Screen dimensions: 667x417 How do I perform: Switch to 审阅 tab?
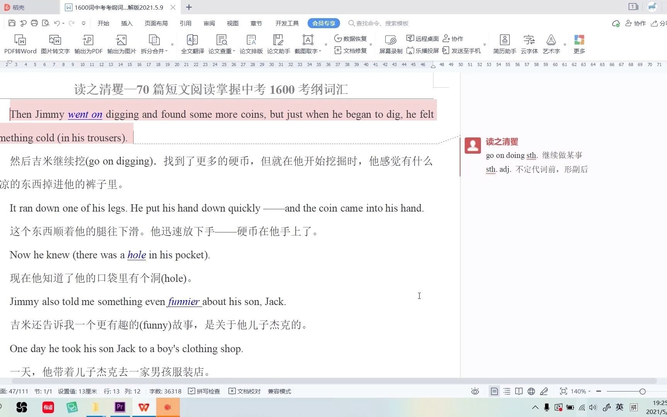(x=209, y=23)
